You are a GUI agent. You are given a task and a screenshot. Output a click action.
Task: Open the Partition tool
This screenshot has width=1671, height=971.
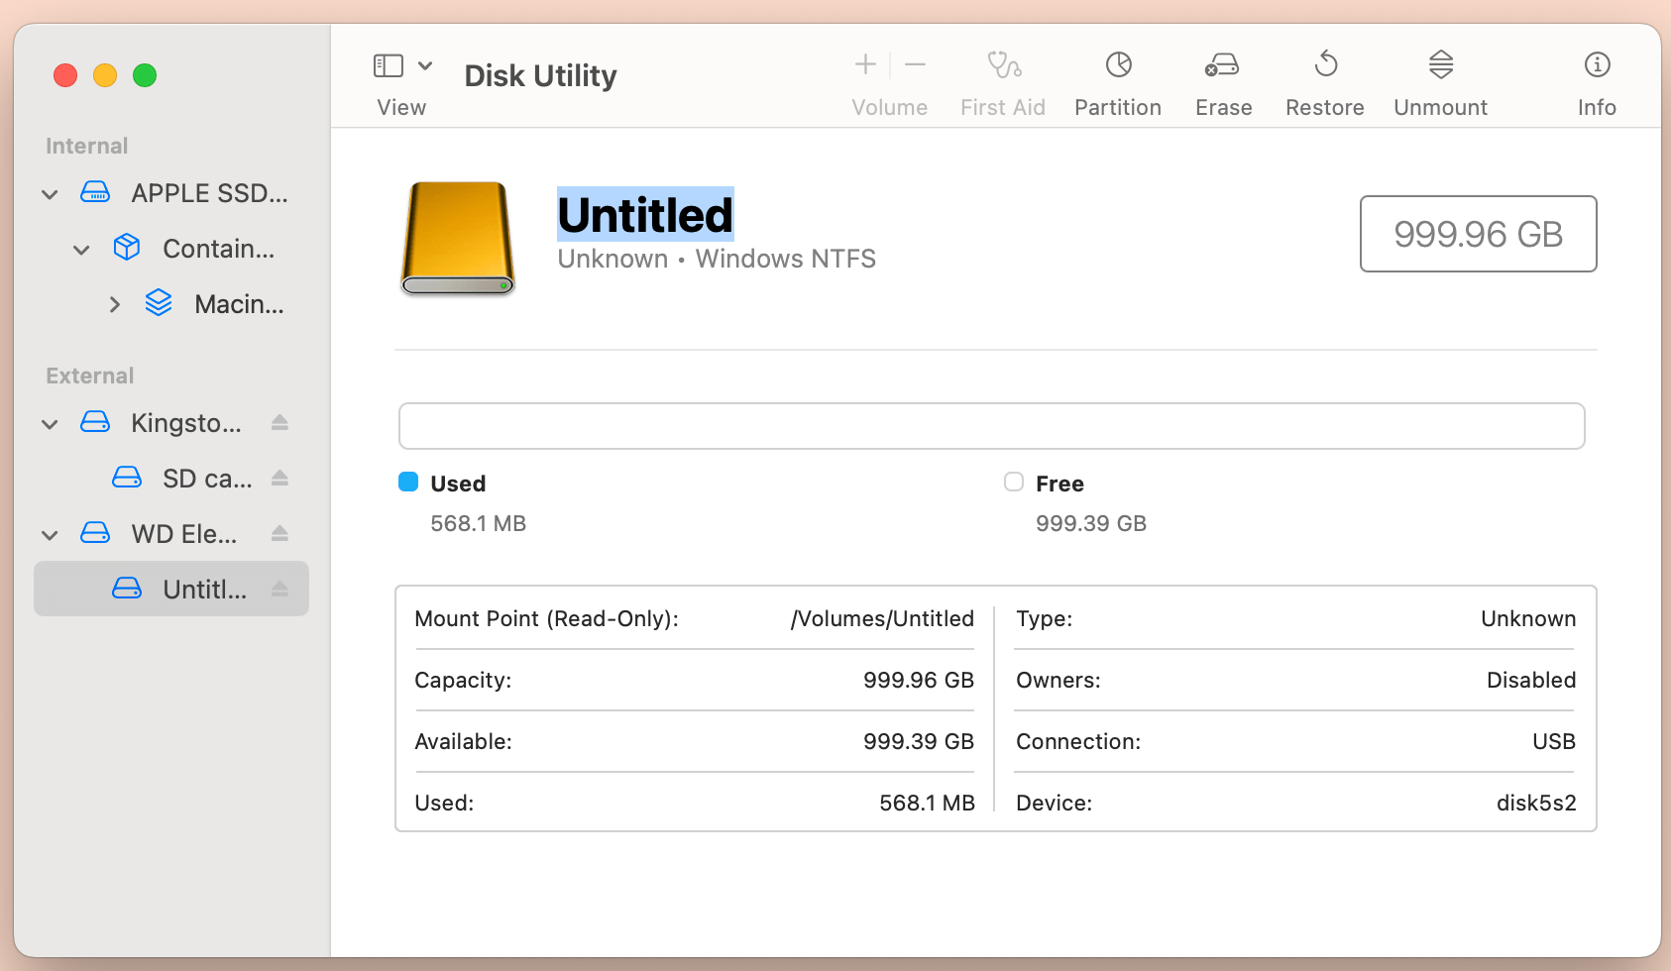tap(1118, 79)
